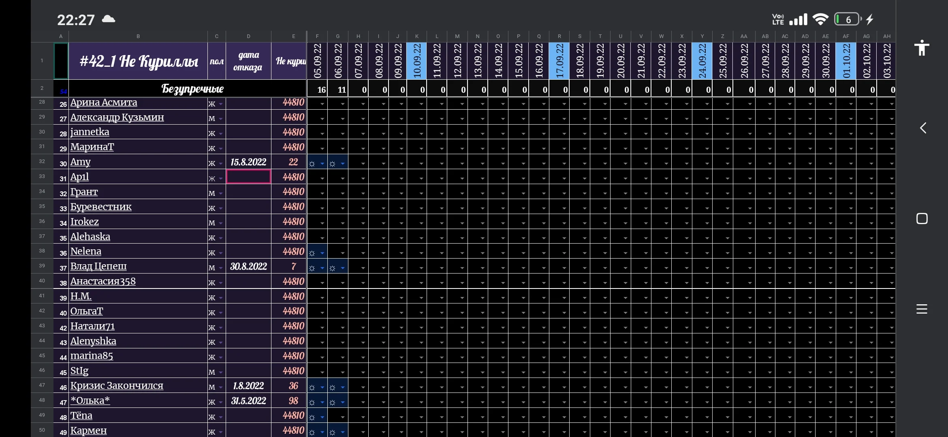Tap the sun icon in the Кризис Закончился row
This screenshot has width=948, height=437.
tap(312, 387)
